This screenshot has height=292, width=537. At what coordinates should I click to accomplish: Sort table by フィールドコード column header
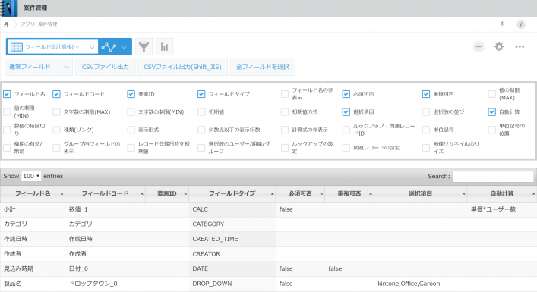coord(105,194)
